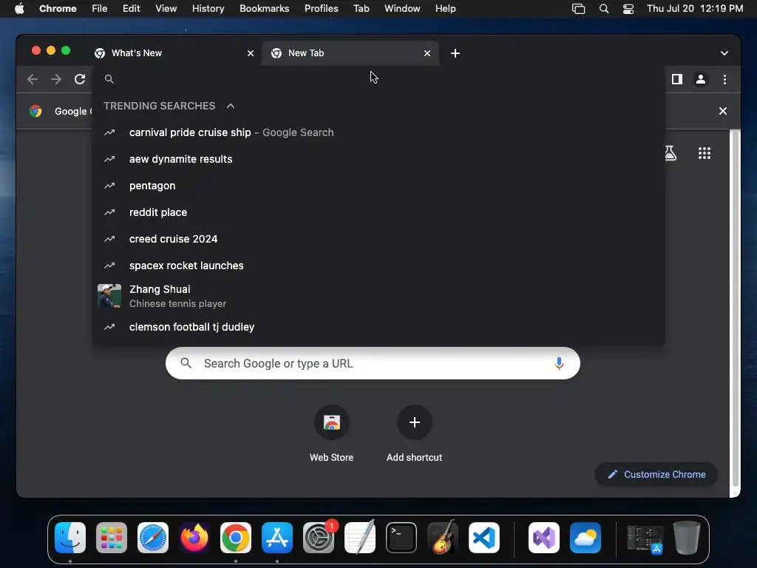This screenshot has height=568, width=757.
Task: Open the File menu
Action: tap(100, 9)
